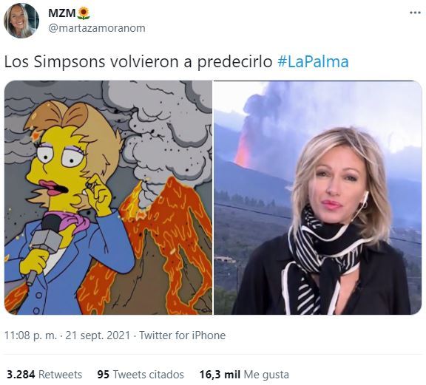Image resolution: width=426 pixels, height=385 pixels.
Task: View the 16,3 mil Me gusta list
Action: point(244,375)
